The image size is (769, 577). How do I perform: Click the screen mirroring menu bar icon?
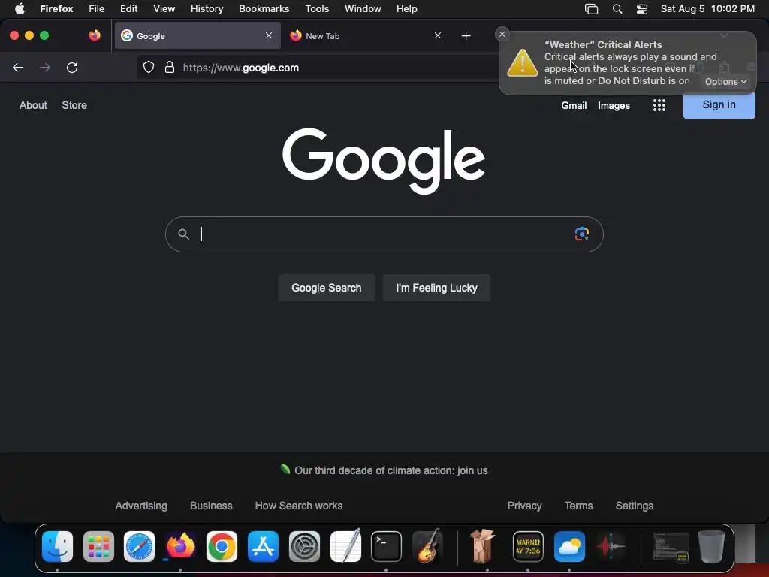coord(592,9)
